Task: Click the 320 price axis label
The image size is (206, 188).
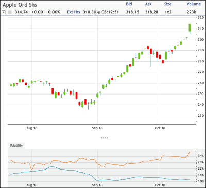Action: (x=201, y=18)
